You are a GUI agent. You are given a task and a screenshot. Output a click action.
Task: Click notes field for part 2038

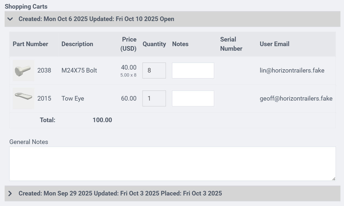193,71
